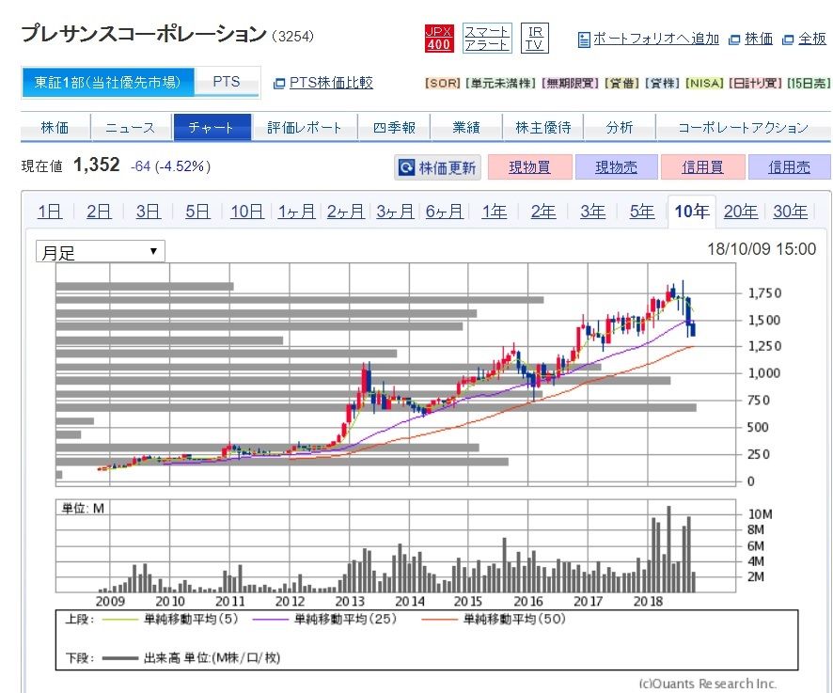This screenshot has width=833, height=693.
Task: Open the 株主優待 tab
Action: point(542,128)
